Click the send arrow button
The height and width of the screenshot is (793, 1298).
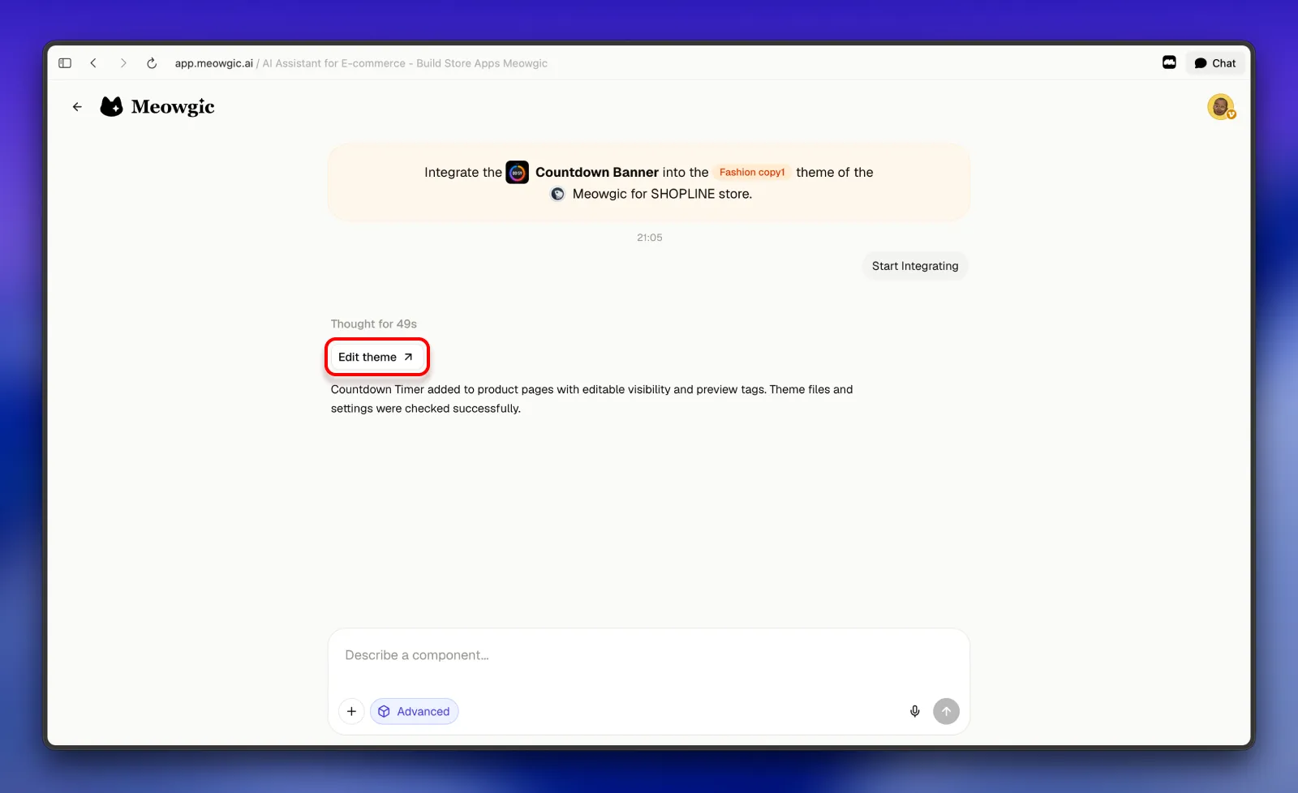coord(946,711)
